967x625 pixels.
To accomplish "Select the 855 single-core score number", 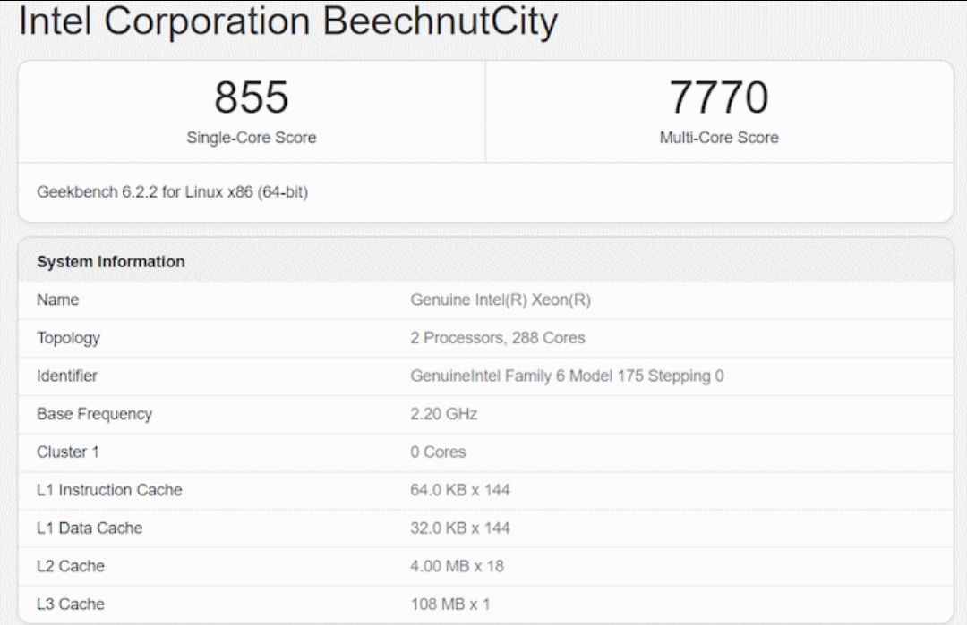I will tap(251, 97).
